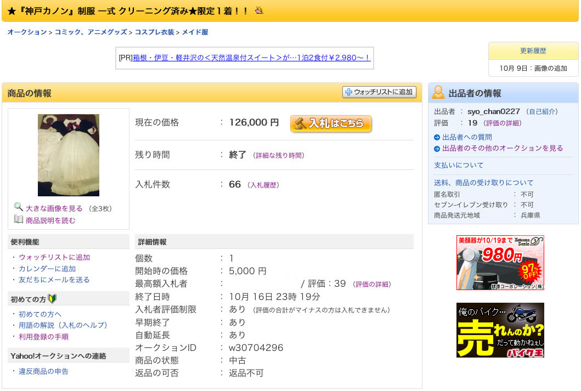Screen dimensions: 581x391
Task: Report item via 違反商品の申告 link
Action: [43, 371]
